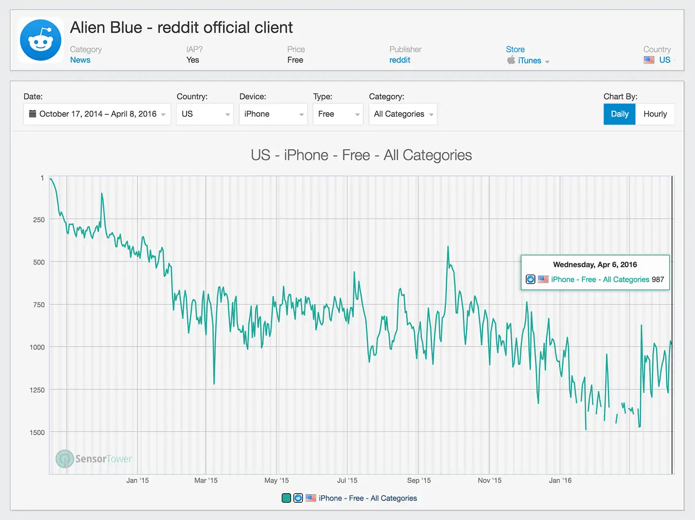Toggle the iPhone - Free - All Categories legend series

[368, 498]
